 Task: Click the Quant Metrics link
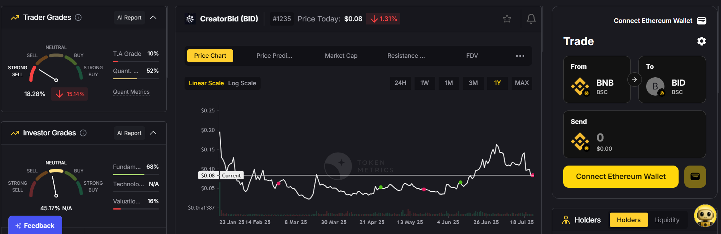[131, 92]
